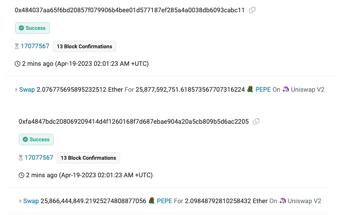The height and width of the screenshot is (215, 337).
Task: Click the clock icon in the second timestamp
Action: tap(22, 175)
